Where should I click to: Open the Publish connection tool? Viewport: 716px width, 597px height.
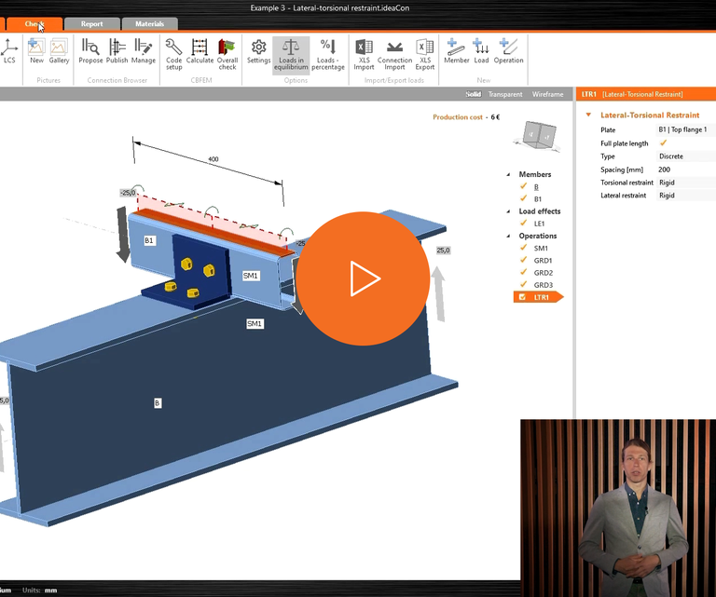(117, 52)
